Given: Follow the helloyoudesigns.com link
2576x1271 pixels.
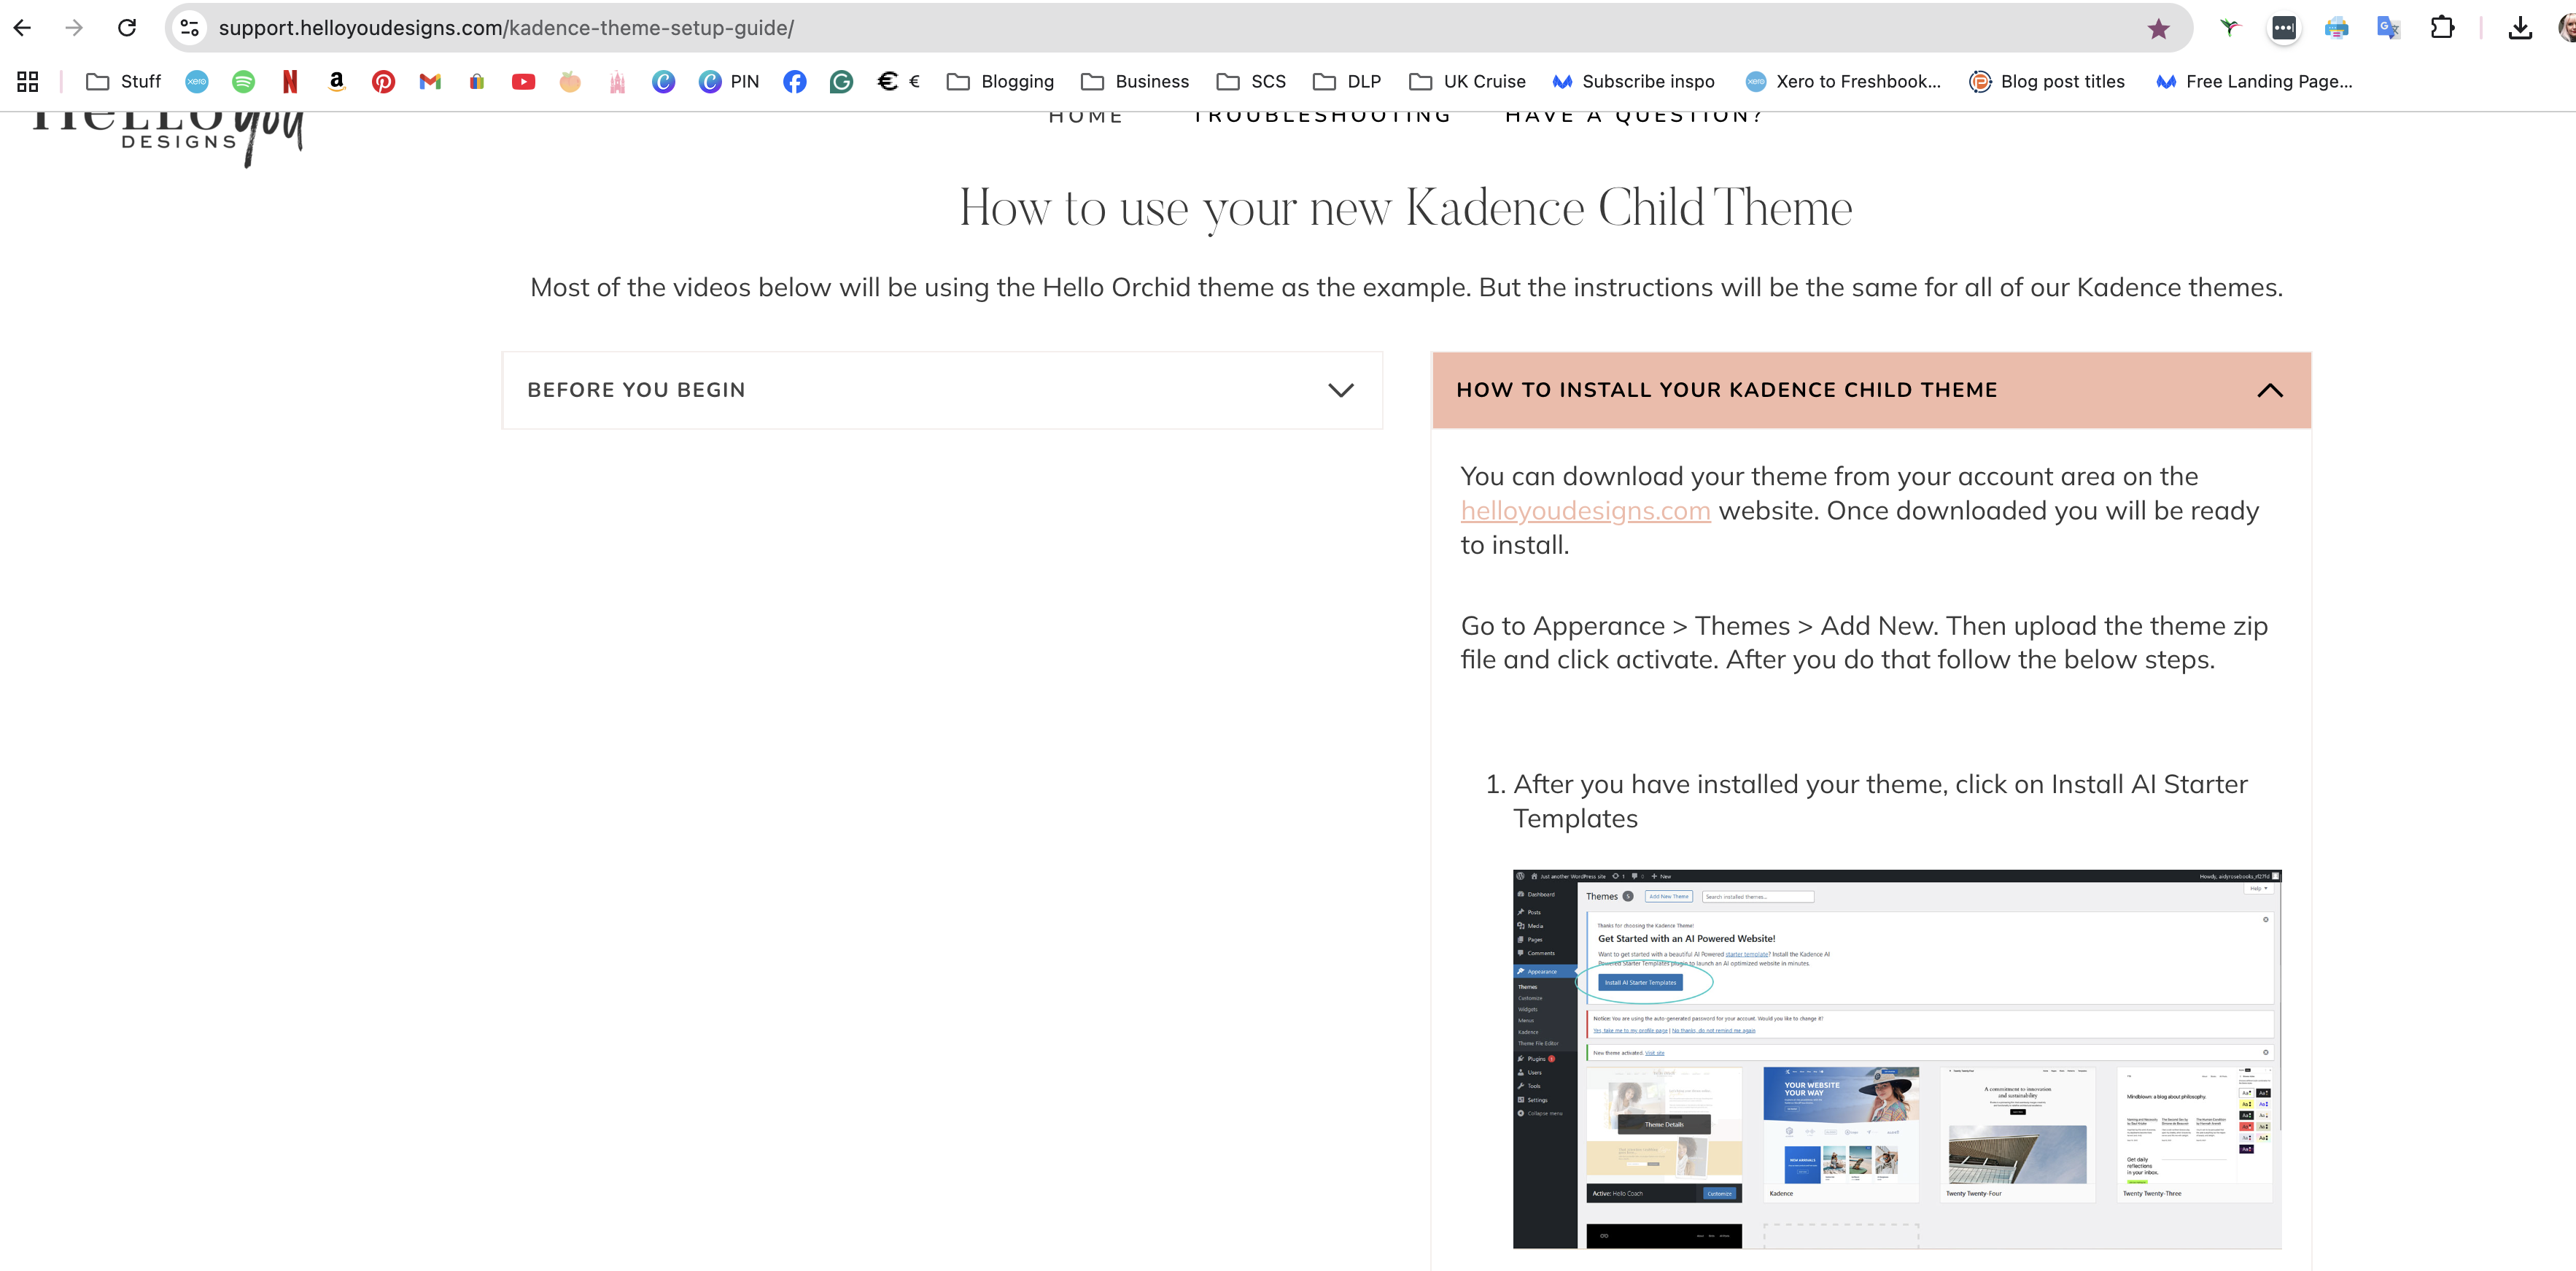Looking at the screenshot, I should pos(1585,511).
